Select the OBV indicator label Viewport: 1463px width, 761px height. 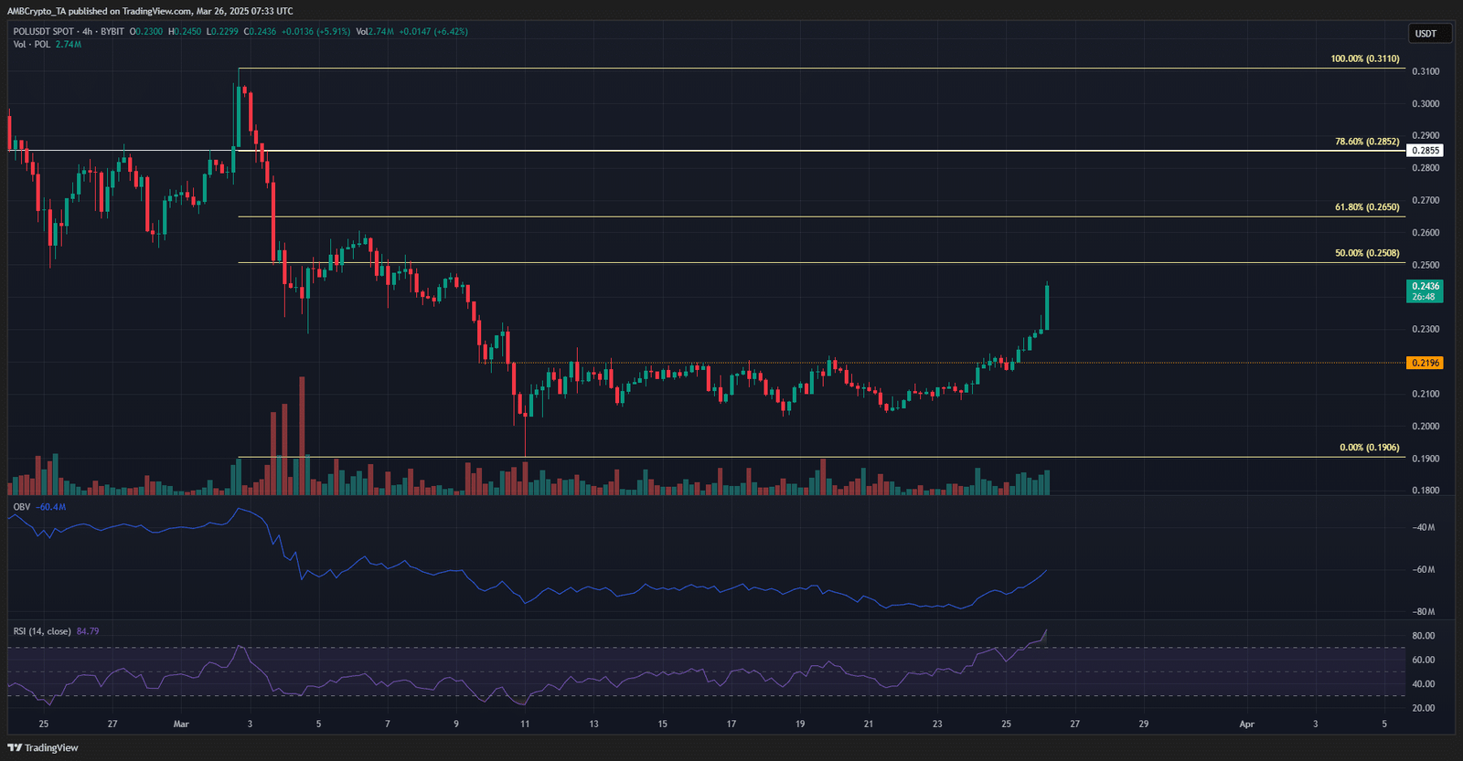21,507
